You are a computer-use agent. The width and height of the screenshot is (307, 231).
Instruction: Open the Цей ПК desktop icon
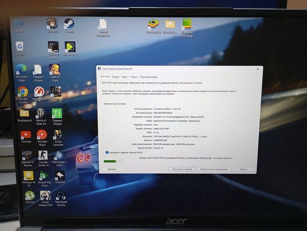click(x=19, y=25)
